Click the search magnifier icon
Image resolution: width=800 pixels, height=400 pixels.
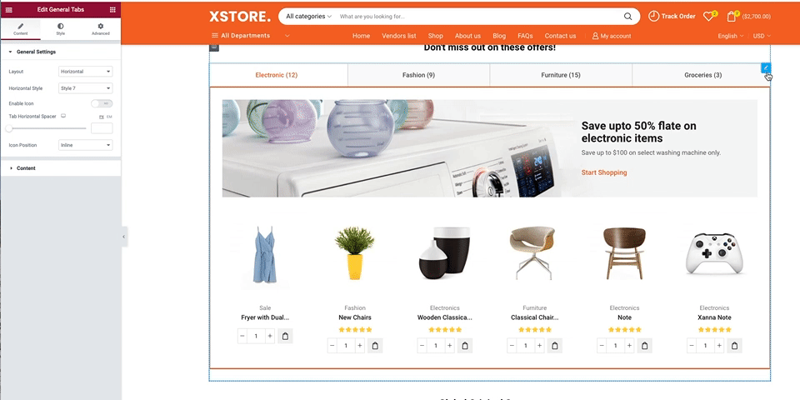point(627,17)
